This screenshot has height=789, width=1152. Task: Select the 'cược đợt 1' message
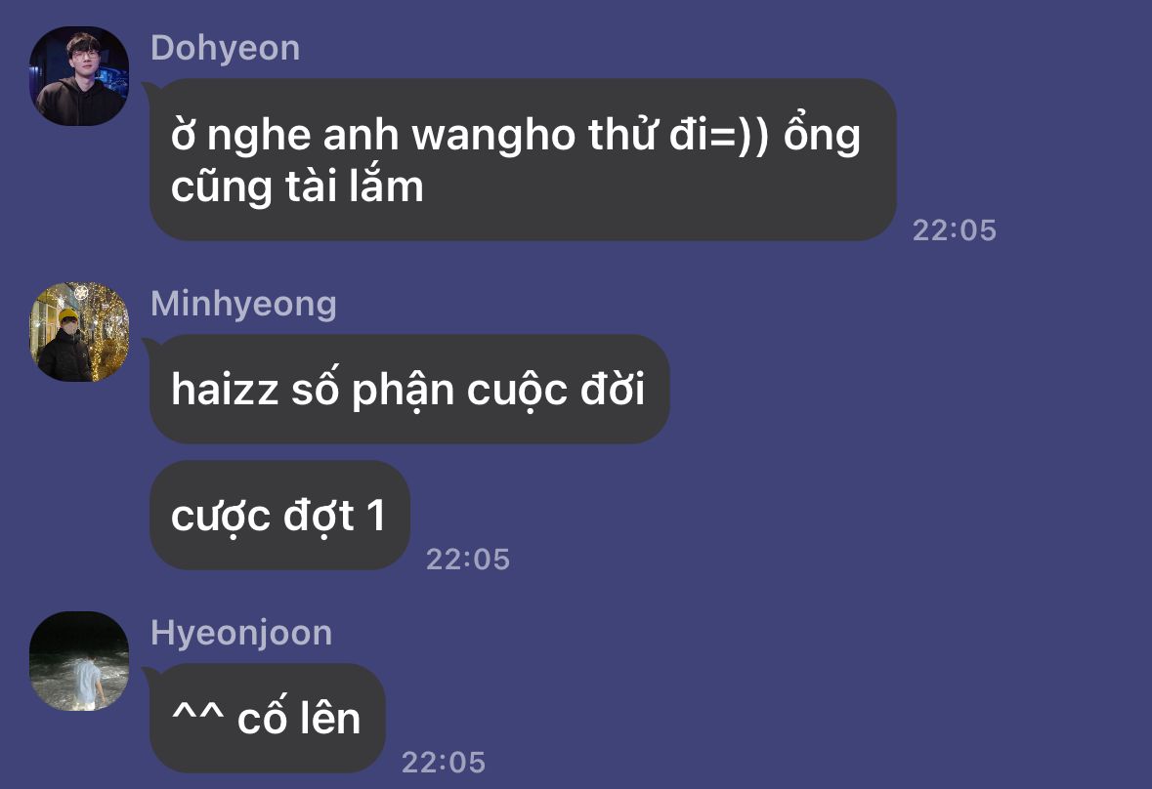tap(279, 516)
